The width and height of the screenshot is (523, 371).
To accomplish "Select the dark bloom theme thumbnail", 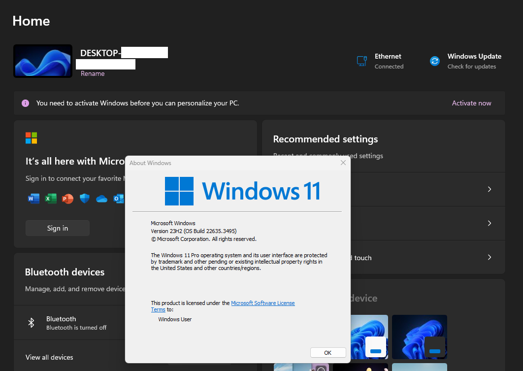I will [419, 337].
